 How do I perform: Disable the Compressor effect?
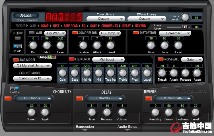coord(75,33)
